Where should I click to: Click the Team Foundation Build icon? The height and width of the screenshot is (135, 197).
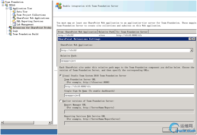coord(10,34)
